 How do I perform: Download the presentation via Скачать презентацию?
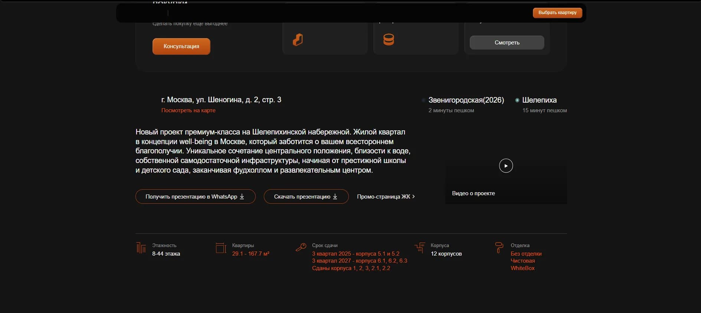(306, 197)
